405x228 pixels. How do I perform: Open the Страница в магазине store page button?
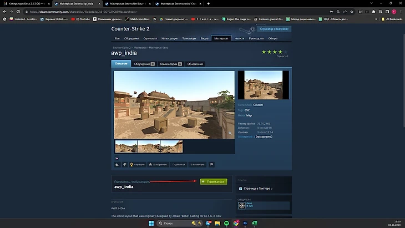(268, 28)
